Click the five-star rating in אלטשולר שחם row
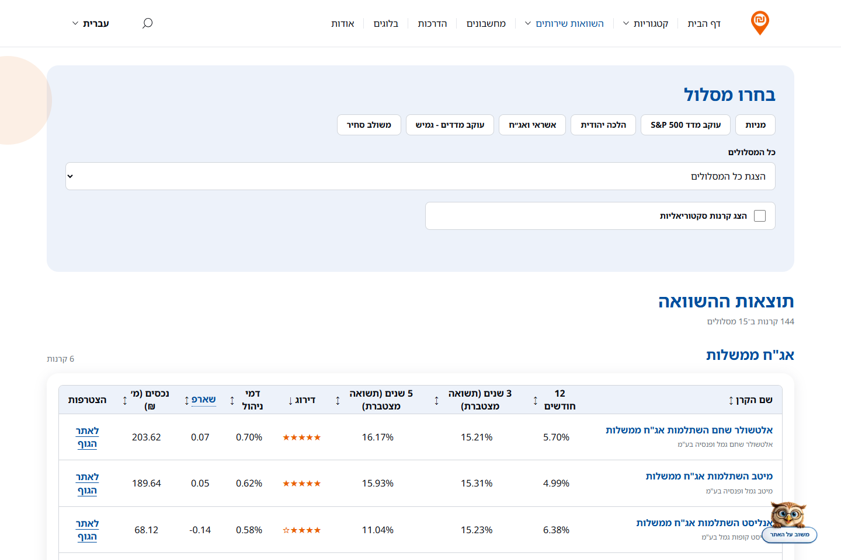 click(302, 437)
